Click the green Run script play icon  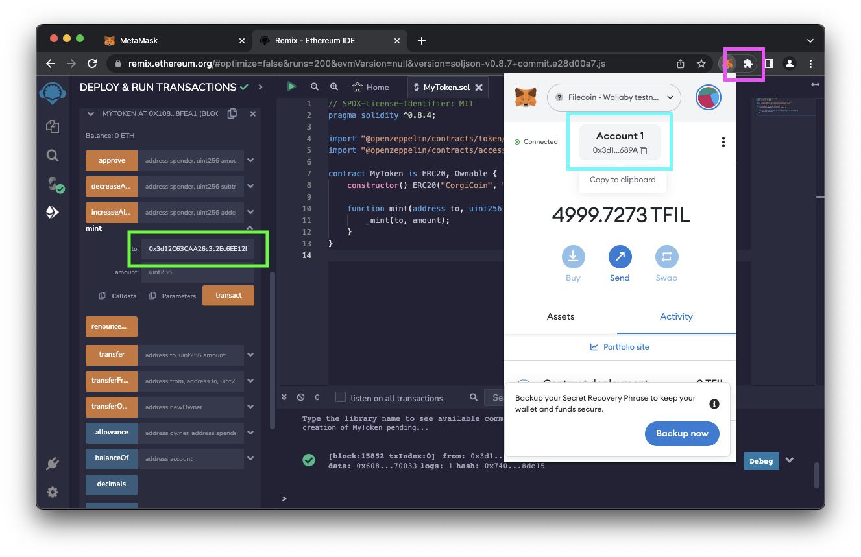pos(292,86)
